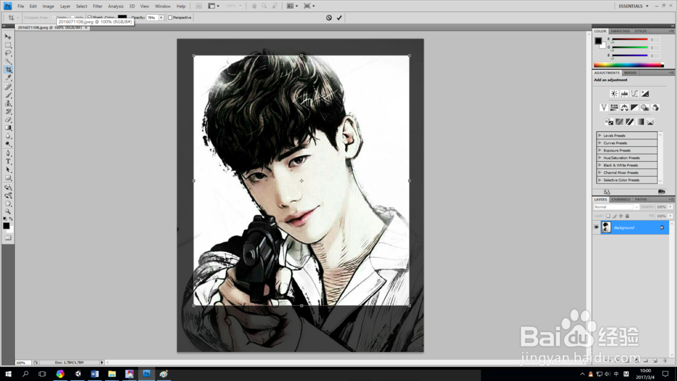
Task: Switch to the Masks tab
Action: [x=630, y=73]
